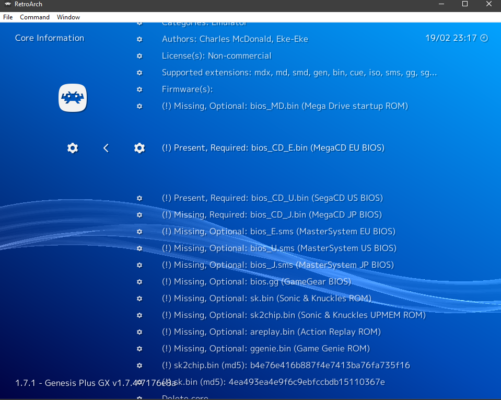This screenshot has width=501, height=400.
Task: Open the File menu
Action: point(8,17)
